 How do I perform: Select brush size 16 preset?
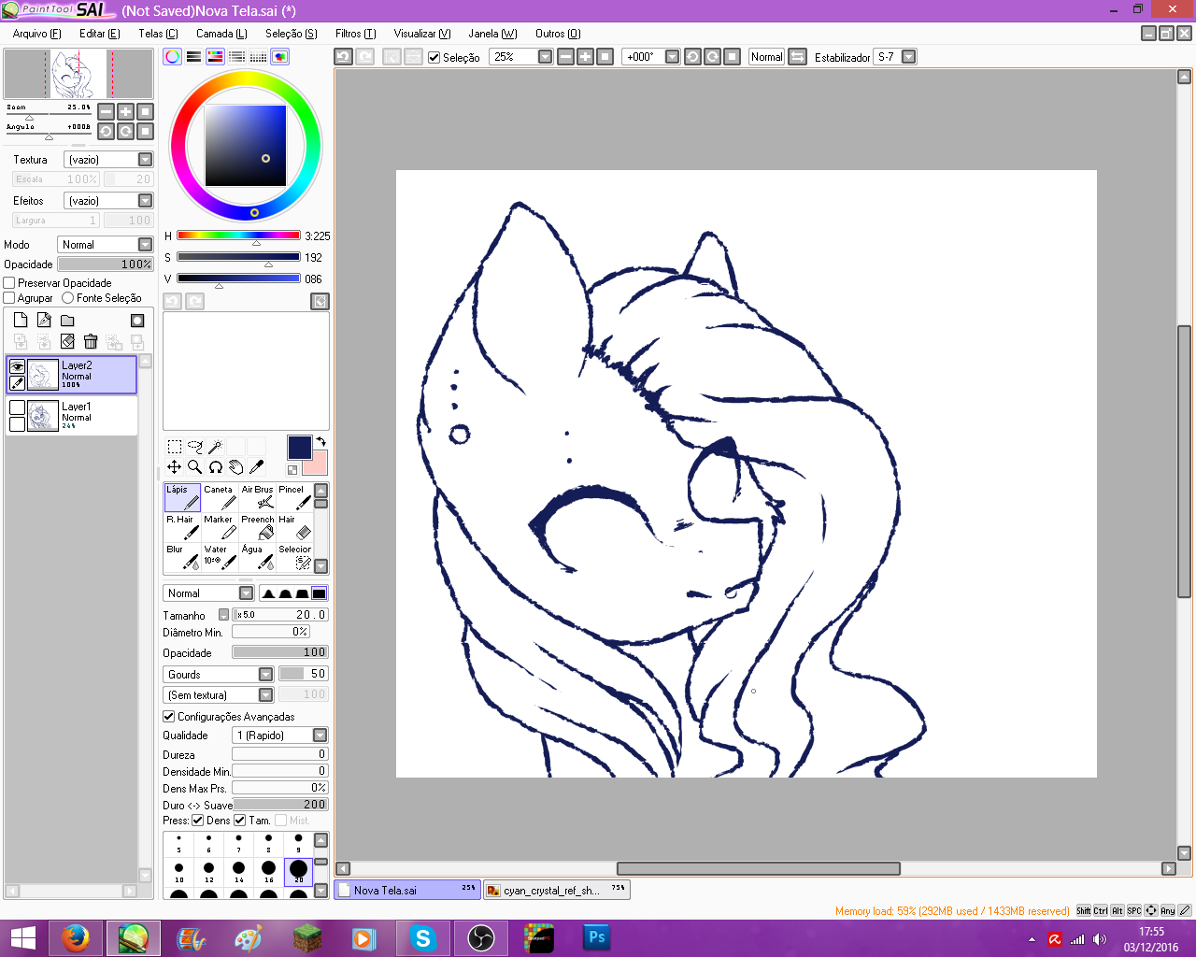point(268,871)
